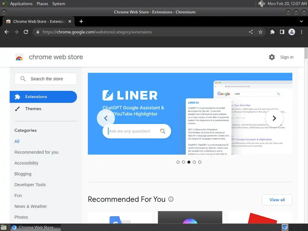
Task: Open the profile avatar menu
Action: [292, 32]
